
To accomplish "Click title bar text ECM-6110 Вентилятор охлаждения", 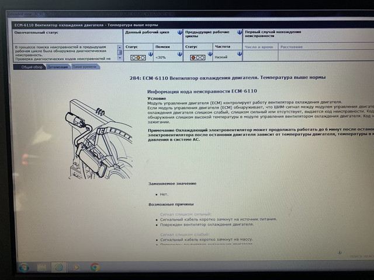I will click(86, 25).
